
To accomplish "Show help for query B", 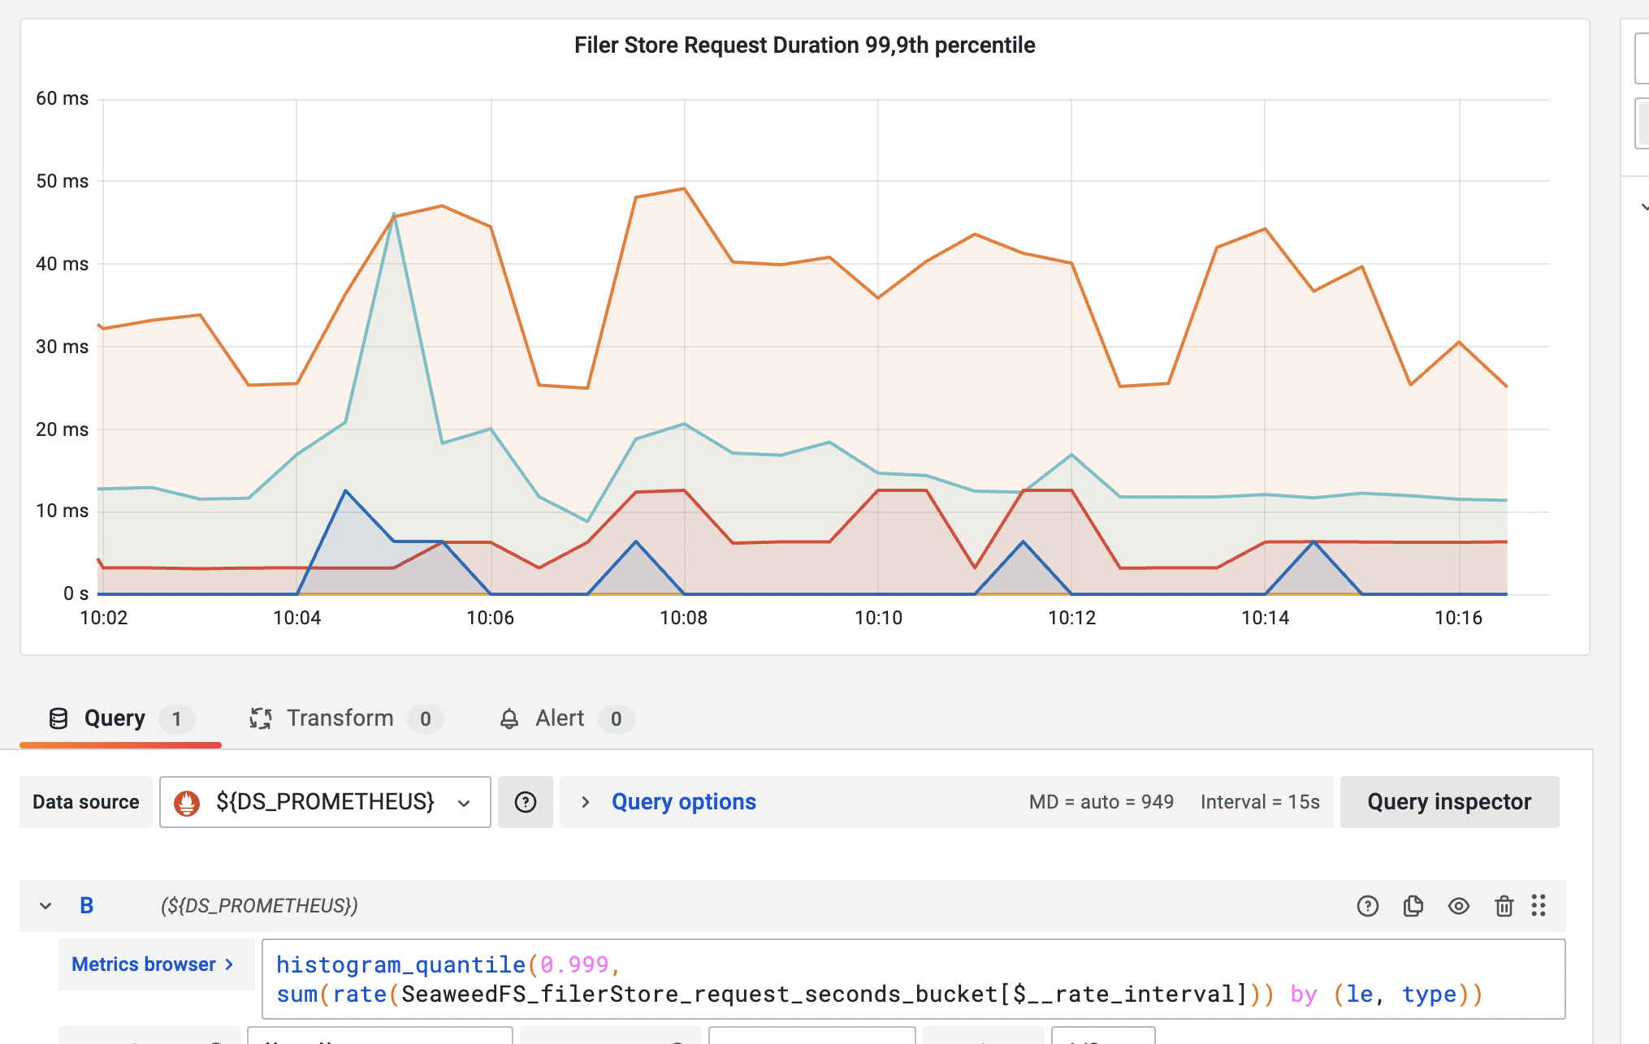I will (x=1368, y=906).
